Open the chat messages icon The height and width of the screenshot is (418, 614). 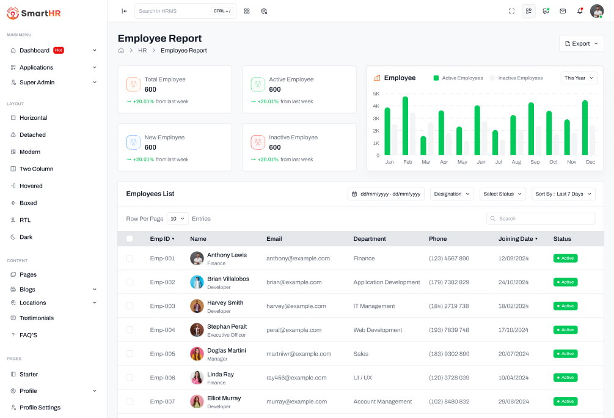coord(546,11)
